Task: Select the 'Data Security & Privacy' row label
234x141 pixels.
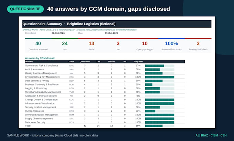Action: click(37, 81)
